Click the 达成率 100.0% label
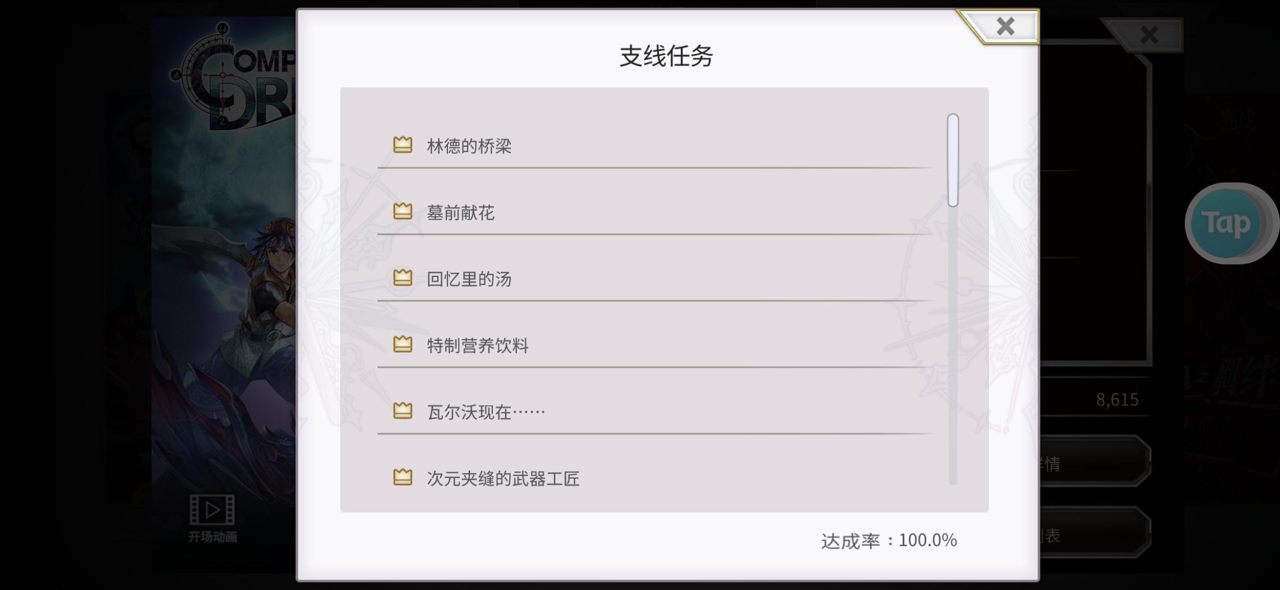 point(889,540)
